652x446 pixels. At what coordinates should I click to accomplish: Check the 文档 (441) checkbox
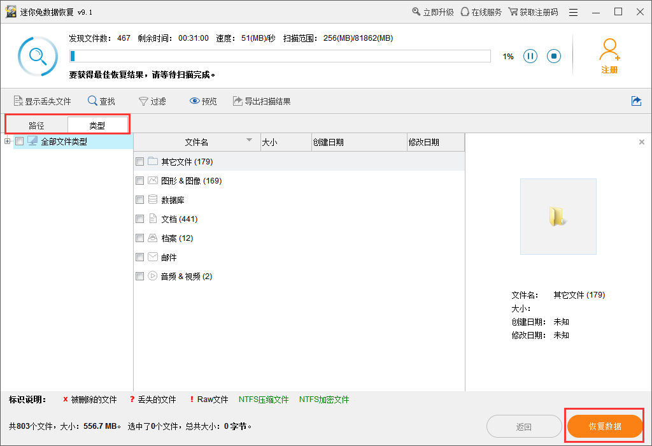139,219
